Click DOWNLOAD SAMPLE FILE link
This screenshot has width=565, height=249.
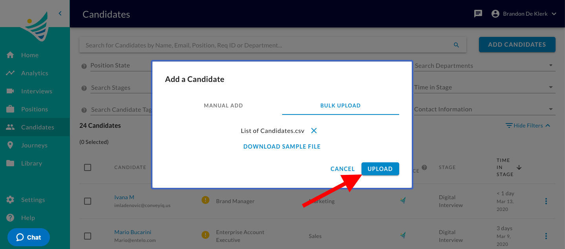[282, 147]
